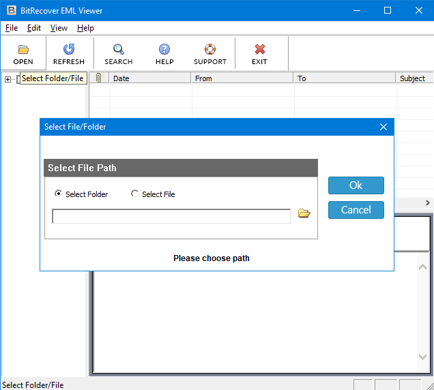Viewport: 434px width, 390px height.
Task: Click the red EXIT icon
Action: coord(259,49)
